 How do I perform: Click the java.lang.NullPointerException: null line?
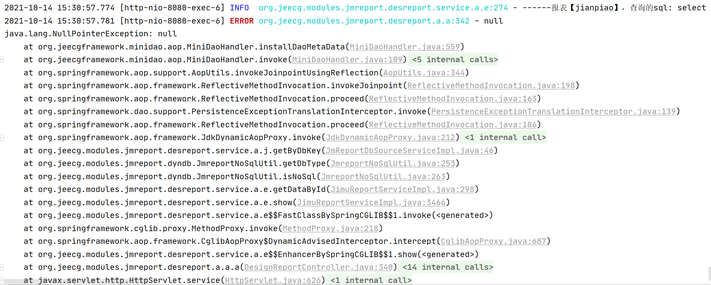click(91, 34)
